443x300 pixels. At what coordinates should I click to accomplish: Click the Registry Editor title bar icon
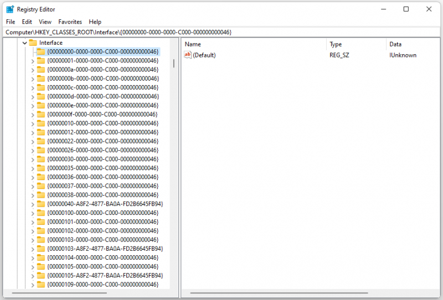pyautogui.click(x=10, y=9)
